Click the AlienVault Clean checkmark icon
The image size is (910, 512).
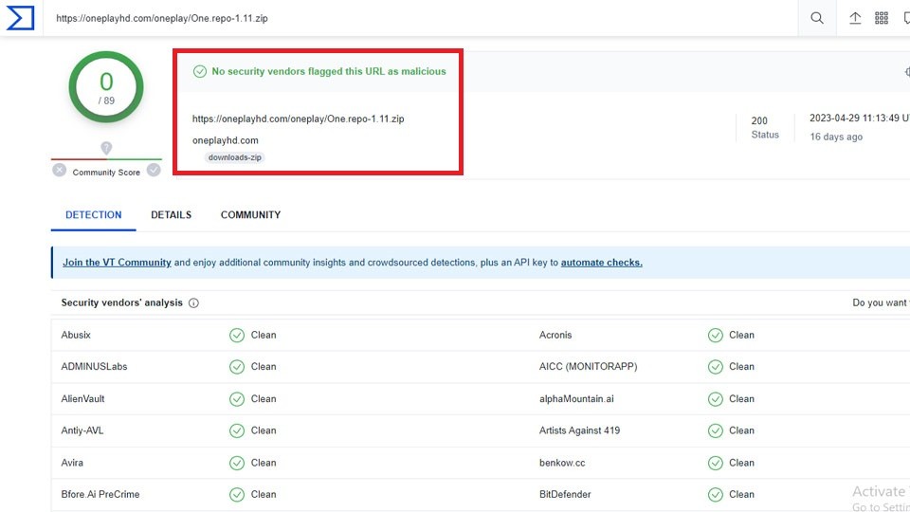pos(237,399)
